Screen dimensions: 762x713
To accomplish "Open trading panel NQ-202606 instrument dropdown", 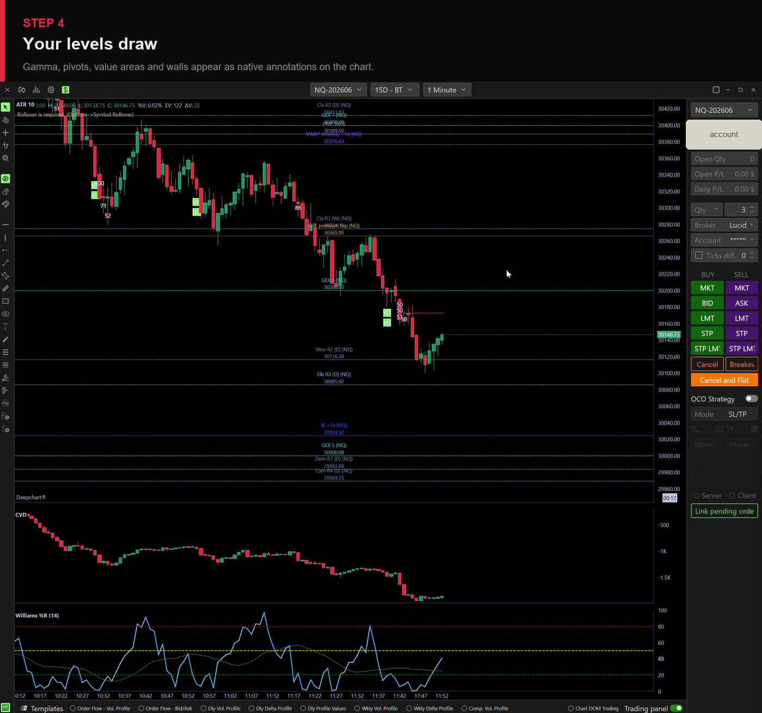I will [724, 110].
